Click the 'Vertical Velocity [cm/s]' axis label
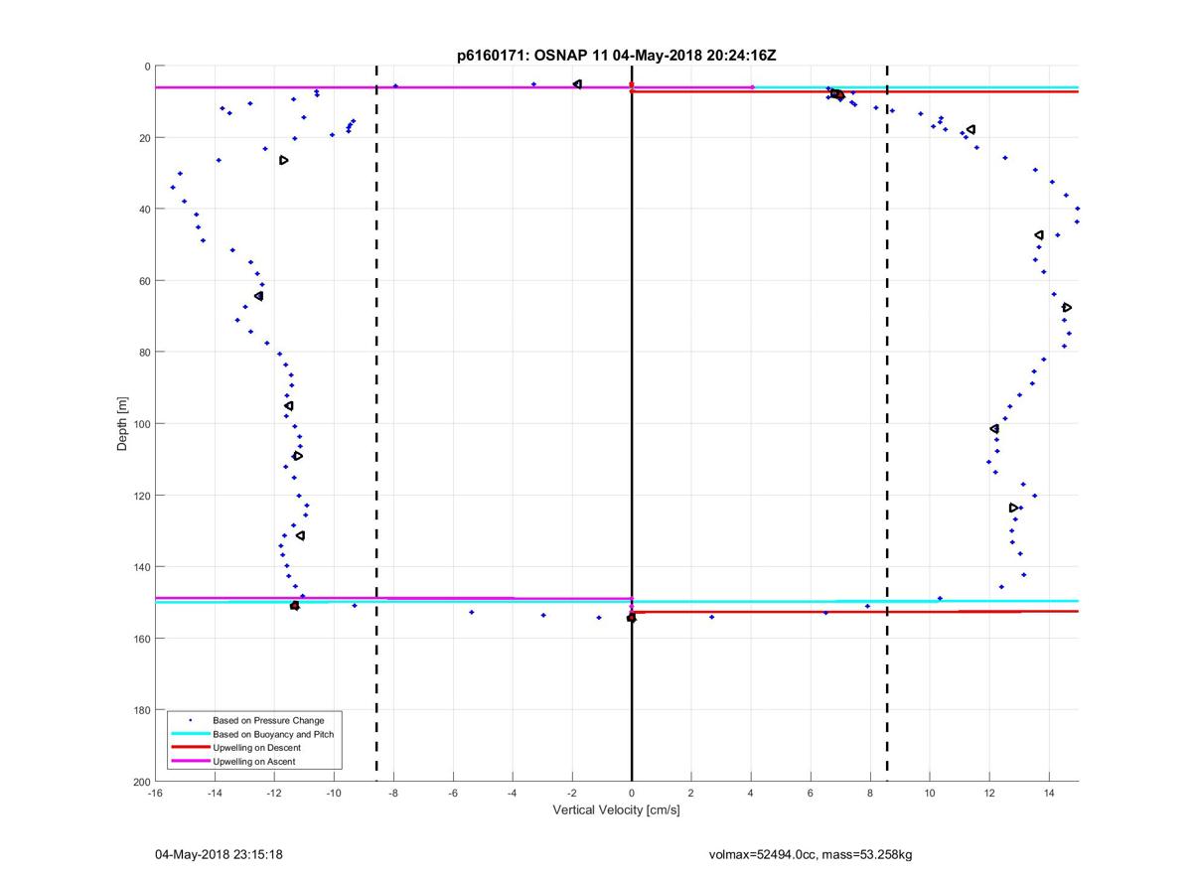This screenshot has width=1192, height=879. tap(616, 810)
